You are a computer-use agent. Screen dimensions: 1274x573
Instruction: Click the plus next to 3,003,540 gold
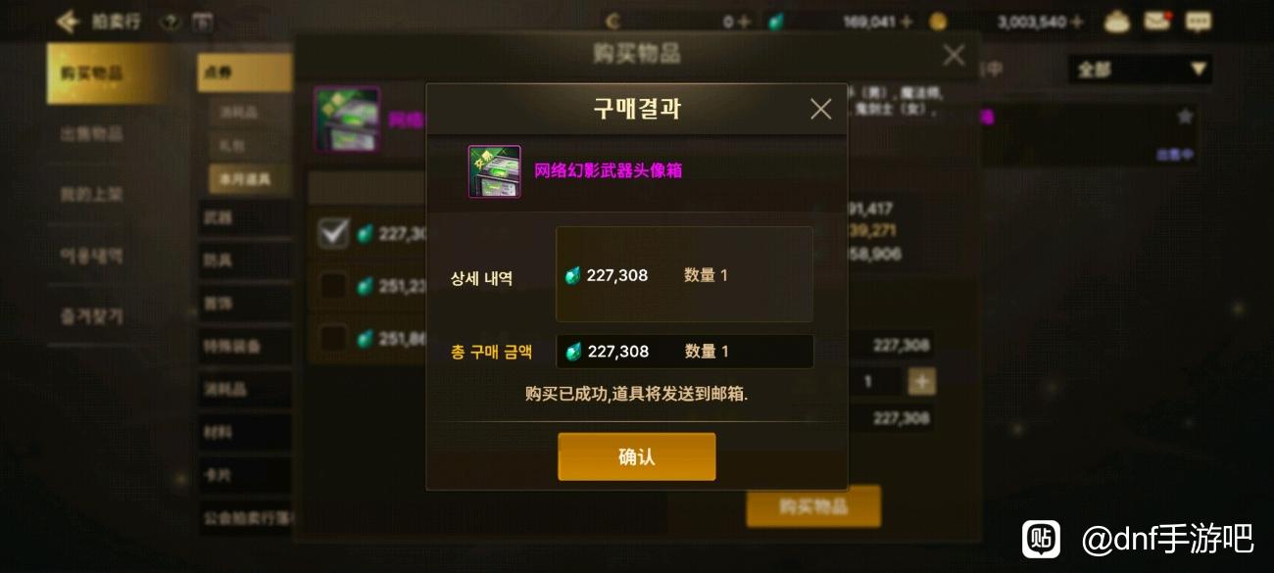[1077, 22]
